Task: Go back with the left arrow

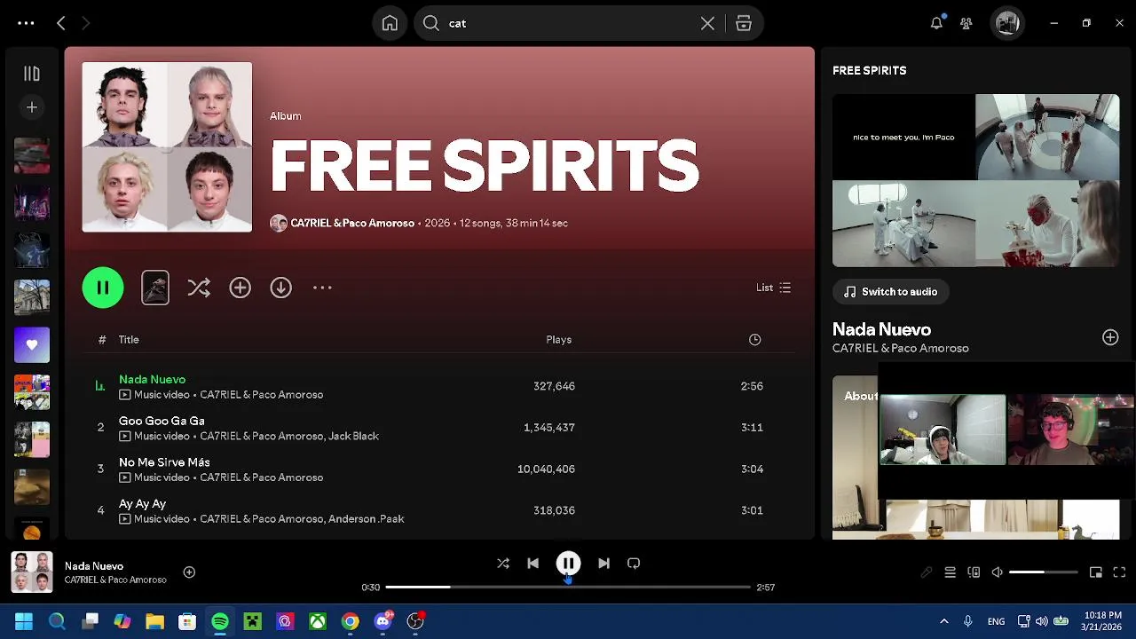Action: pyautogui.click(x=61, y=23)
